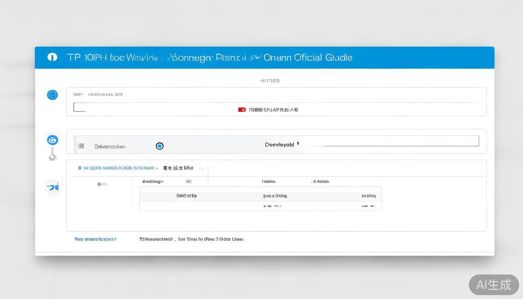Open the dotted circle sidebar icon
This screenshot has width=523, height=299.
pos(53,188)
